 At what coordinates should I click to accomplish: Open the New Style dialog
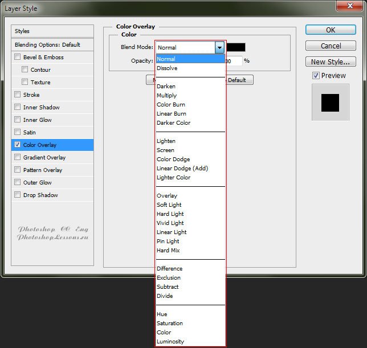tap(331, 62)
